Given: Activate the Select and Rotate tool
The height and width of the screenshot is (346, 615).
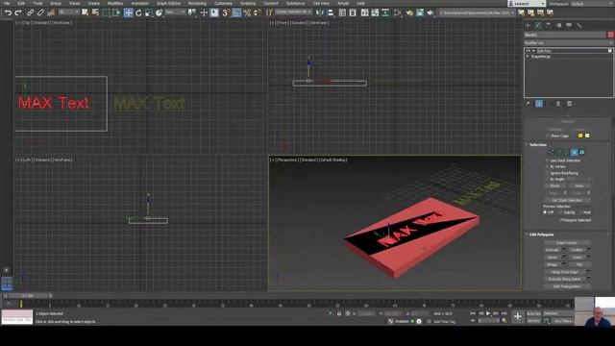Looking at the screenshot, I should (x=138, y=12).
